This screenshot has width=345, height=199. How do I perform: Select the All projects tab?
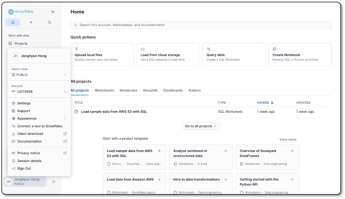click(80, 90)
